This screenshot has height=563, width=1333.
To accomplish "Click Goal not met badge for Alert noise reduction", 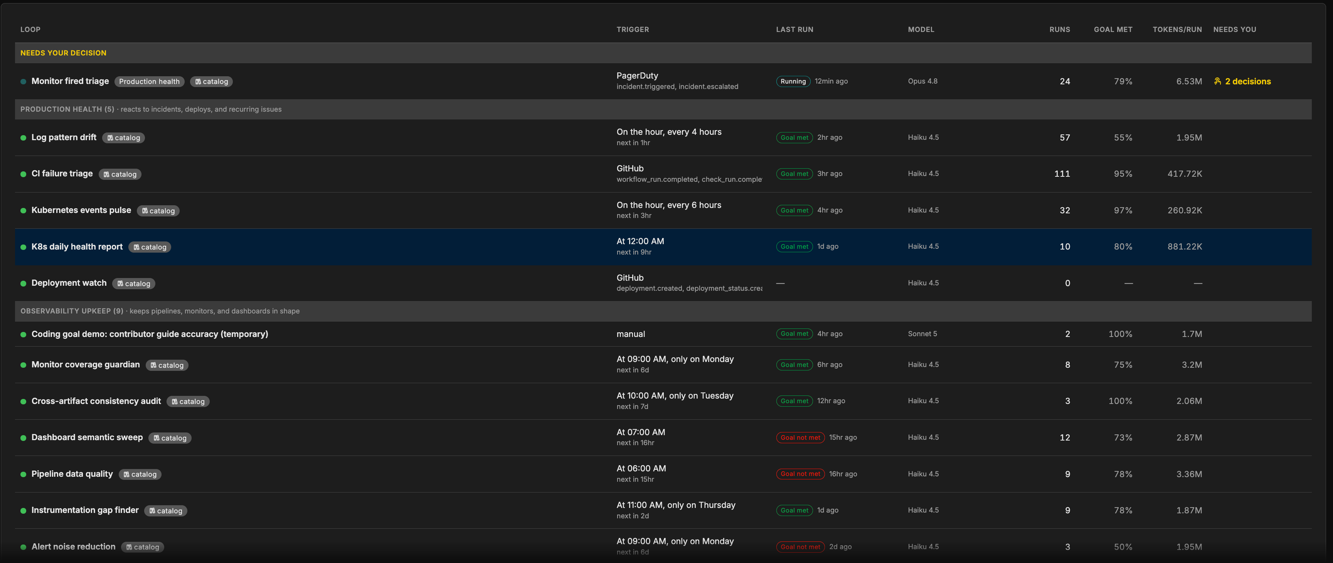I will 800,546.
